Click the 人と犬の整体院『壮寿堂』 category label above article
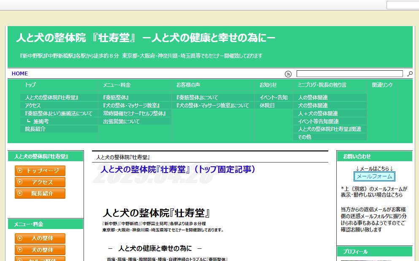 click(x=123, y=157)
